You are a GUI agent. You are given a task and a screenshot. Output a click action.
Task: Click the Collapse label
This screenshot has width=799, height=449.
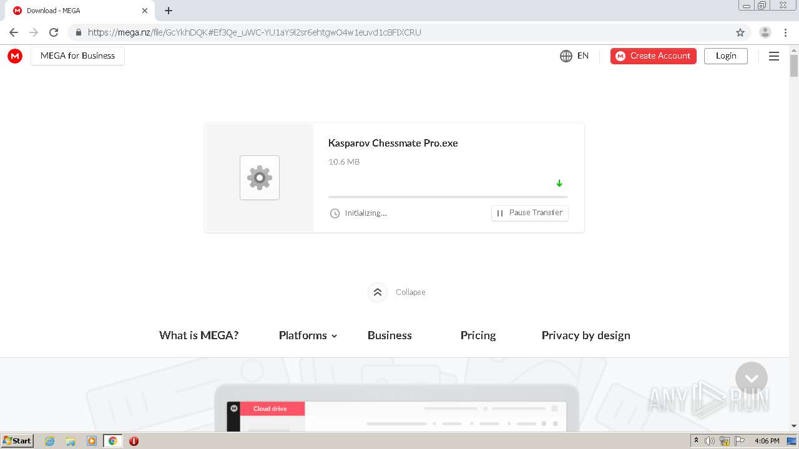(x=411, y=292)
